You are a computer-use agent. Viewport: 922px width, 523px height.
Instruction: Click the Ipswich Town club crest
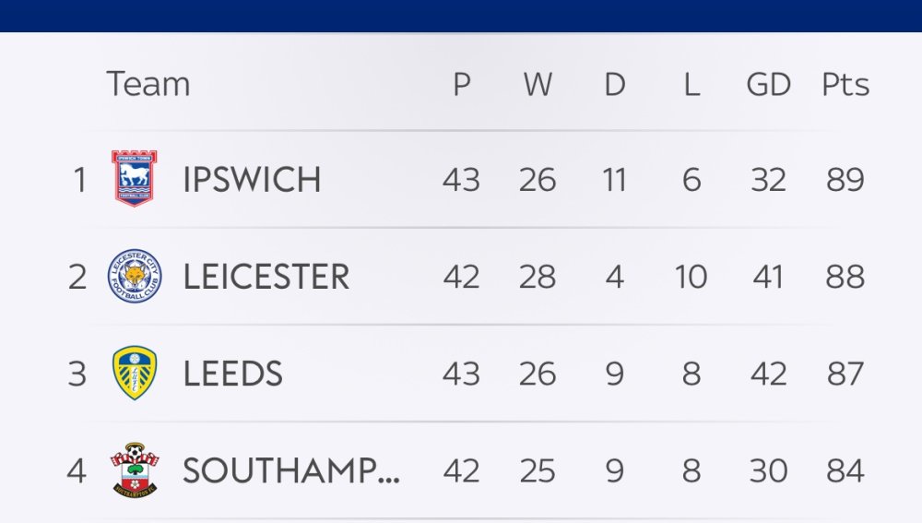pos(135,179)
